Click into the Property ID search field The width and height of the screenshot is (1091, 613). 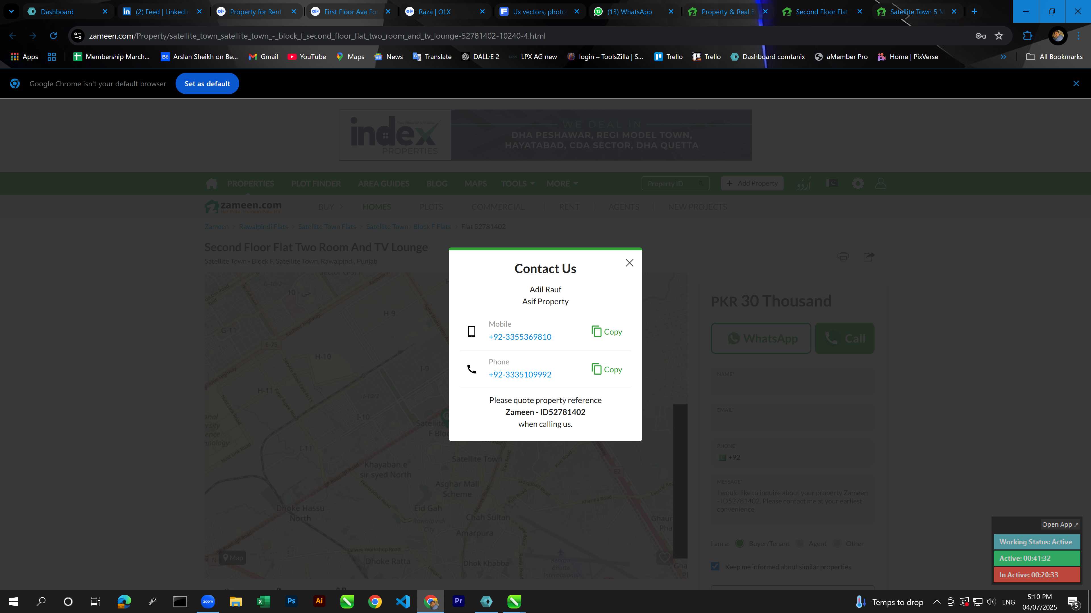point(675,183)
